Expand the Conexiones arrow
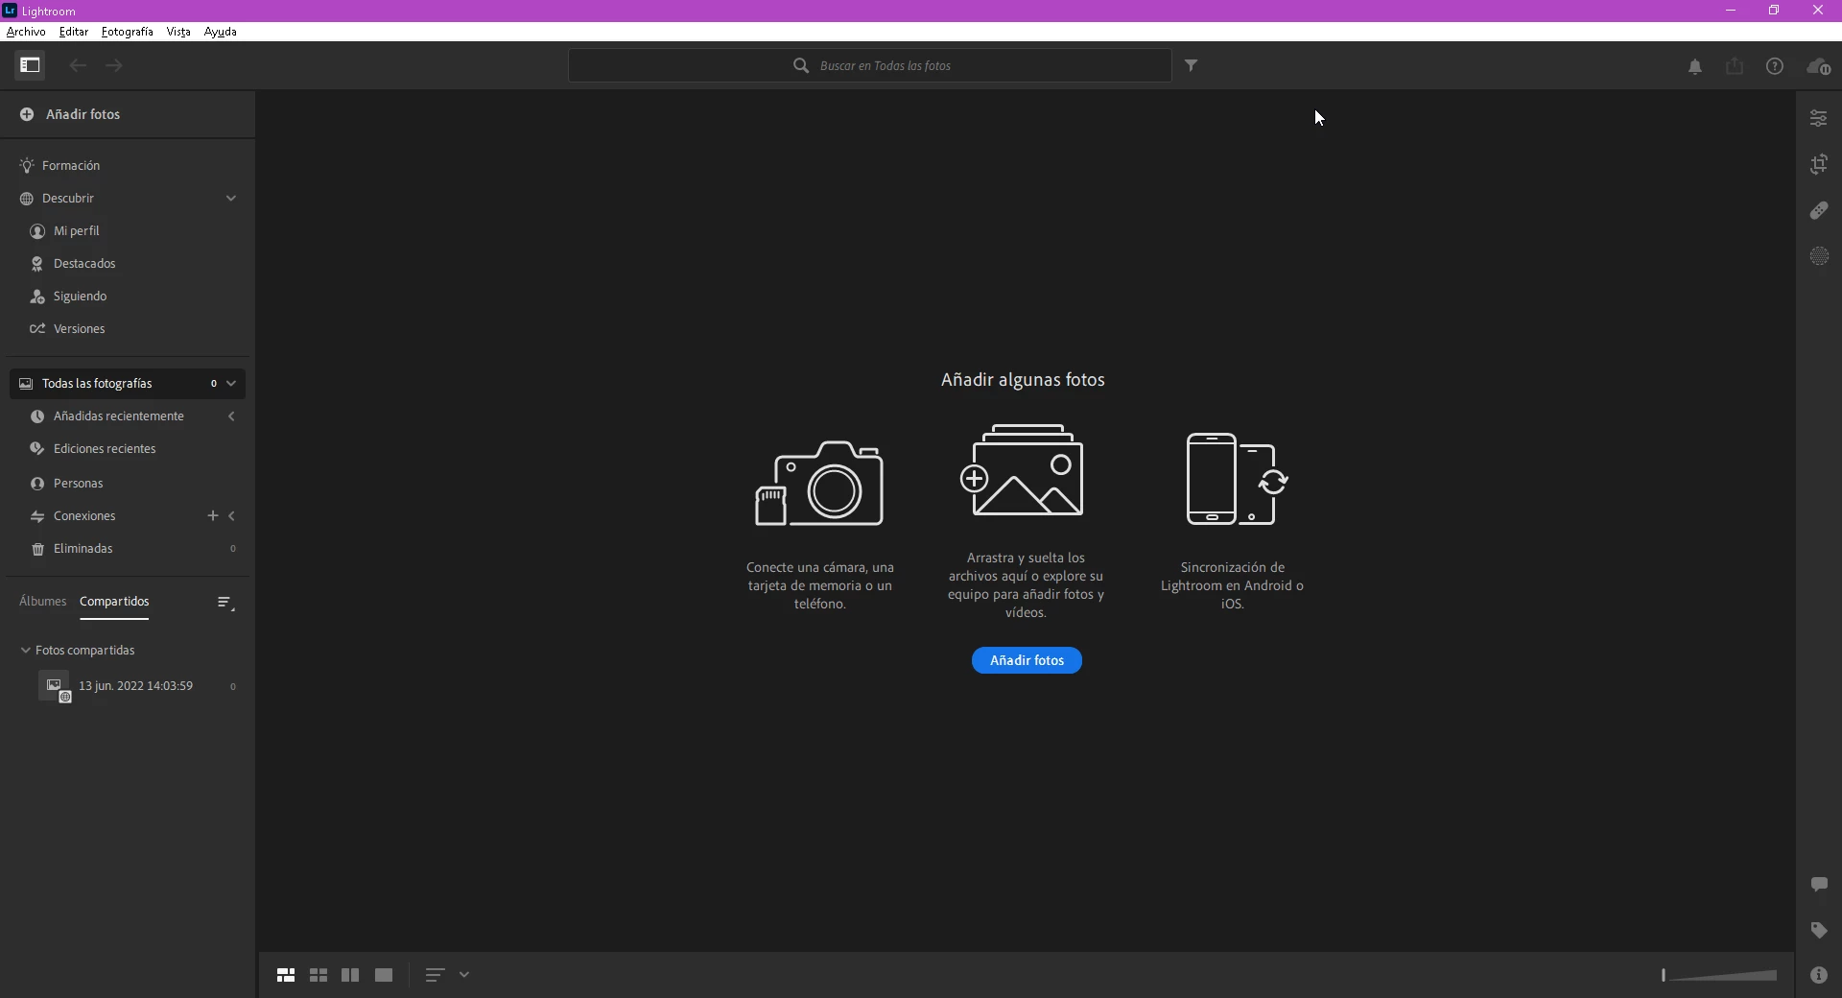The width and height of the screenshot is (1842, 998). tap(232, 516)
